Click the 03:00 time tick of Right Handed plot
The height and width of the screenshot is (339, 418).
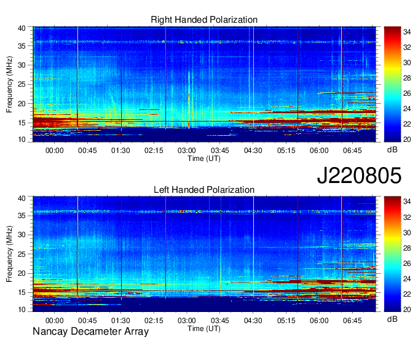click(x=187, y=150)
